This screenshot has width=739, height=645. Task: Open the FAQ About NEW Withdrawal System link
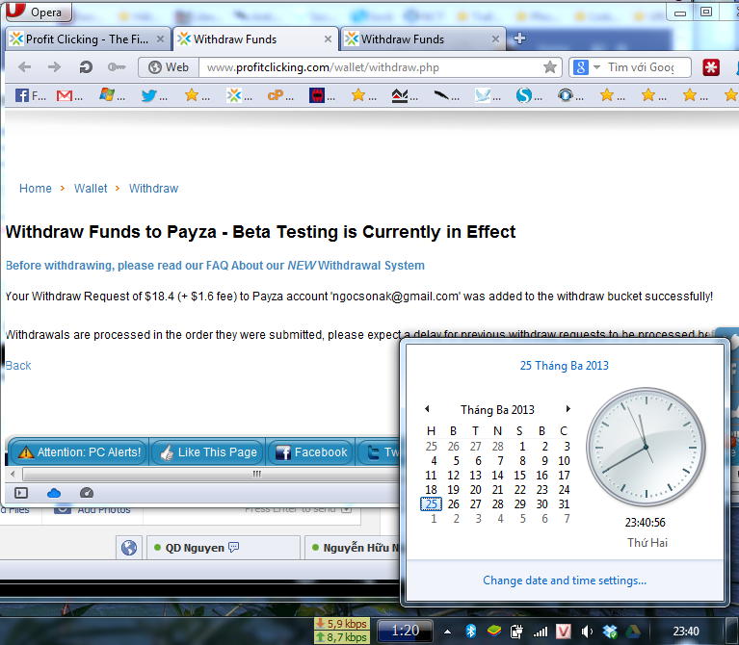point(215,266)
